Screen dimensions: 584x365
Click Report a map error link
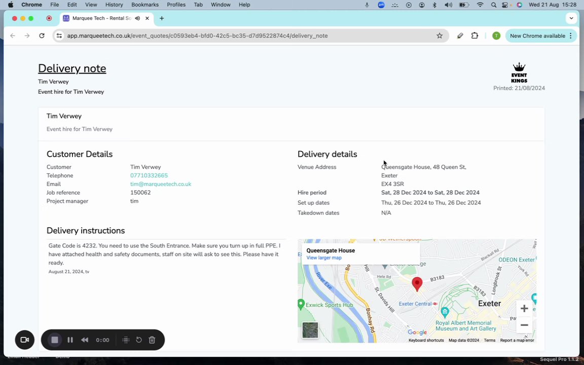(517, 341)
